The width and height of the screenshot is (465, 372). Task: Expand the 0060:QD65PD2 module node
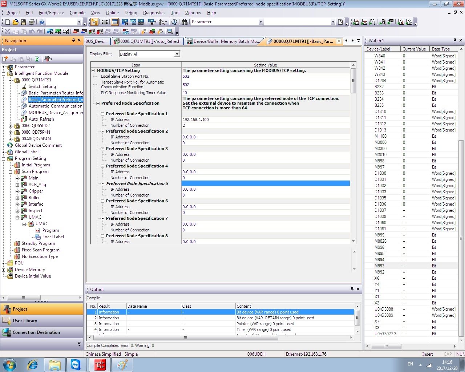(x=11, y=126)
